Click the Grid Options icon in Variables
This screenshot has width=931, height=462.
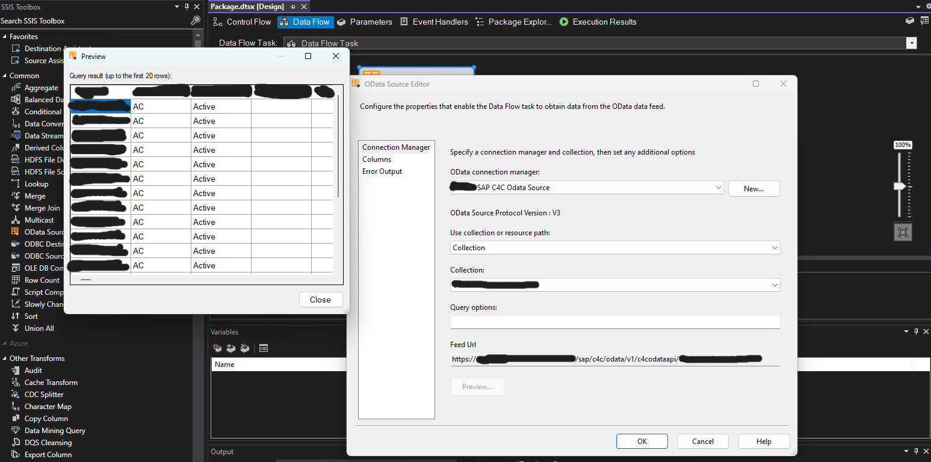coord(264,348)
